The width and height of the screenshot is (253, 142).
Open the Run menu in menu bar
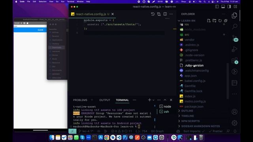(63, 2)
